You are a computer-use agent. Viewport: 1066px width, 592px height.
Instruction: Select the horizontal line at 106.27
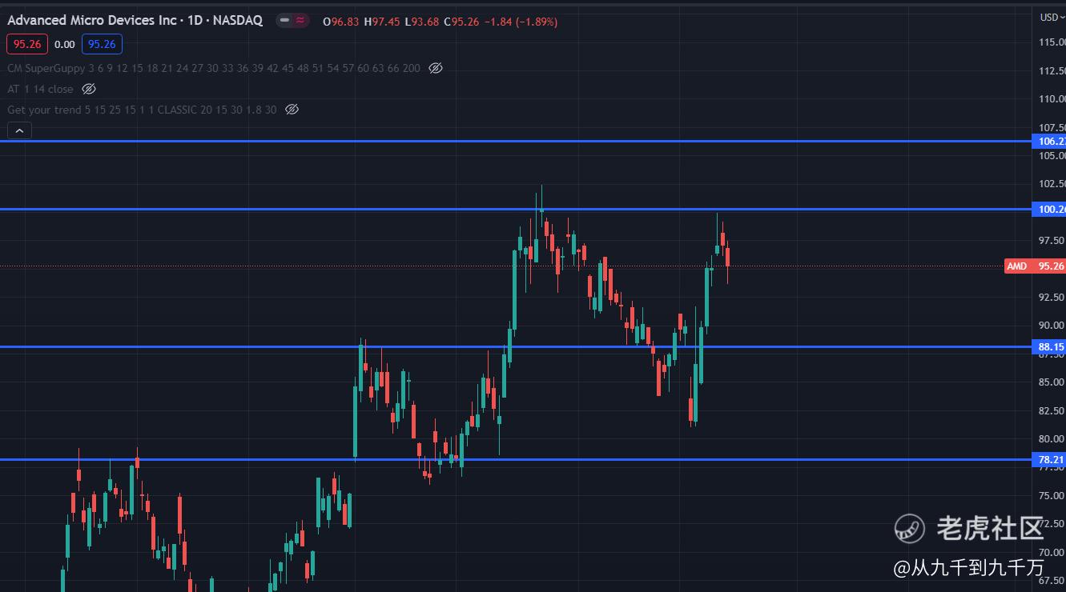(x=517, y=141)
